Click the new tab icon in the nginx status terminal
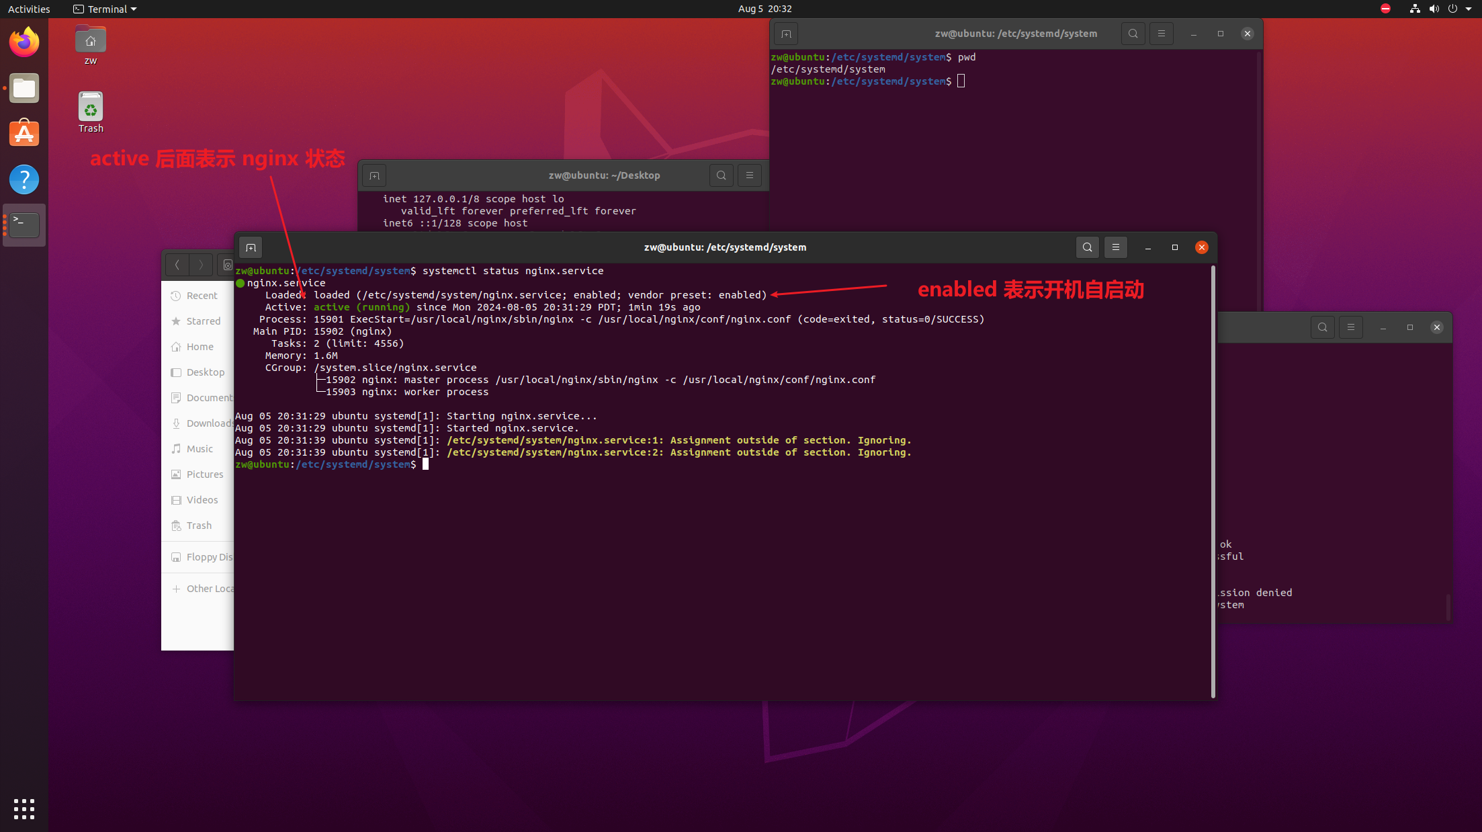This screenshot has width=1482, height=832. [x=251, y=248]
